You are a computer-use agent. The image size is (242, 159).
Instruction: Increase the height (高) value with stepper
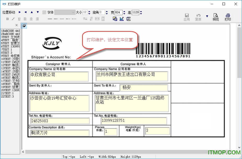point(141,11)
